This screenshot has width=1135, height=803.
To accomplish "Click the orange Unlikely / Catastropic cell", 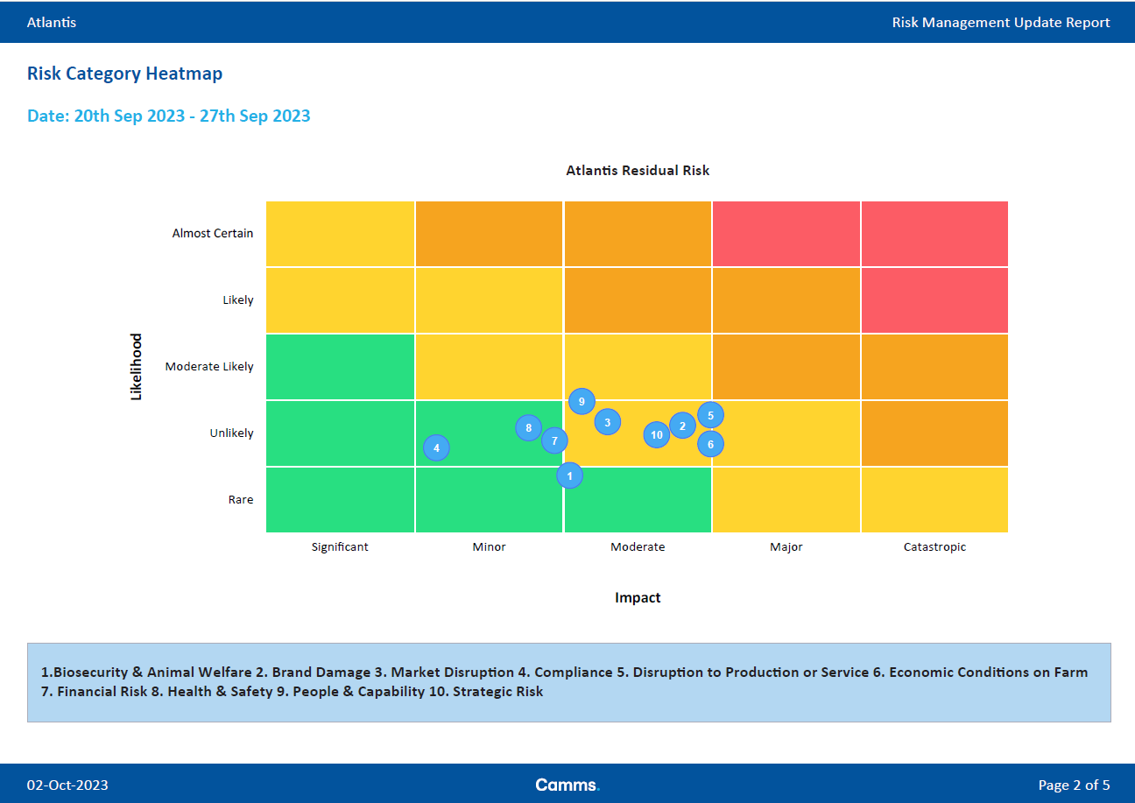I will (x=934, y=433).
